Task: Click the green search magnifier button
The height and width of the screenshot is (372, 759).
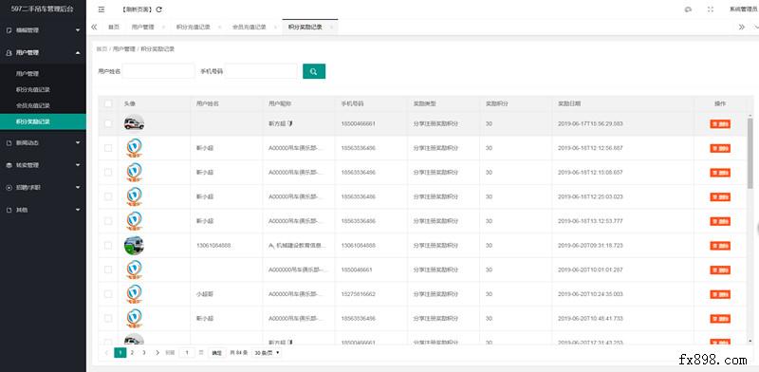Action: click(x=314, y=71)
